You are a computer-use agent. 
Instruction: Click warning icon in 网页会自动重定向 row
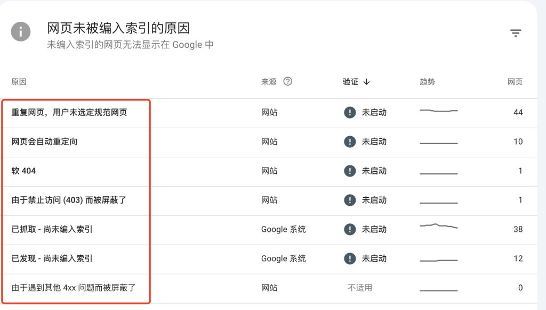coord(350,141)
